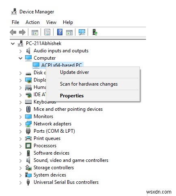Expand Mice and other pointing devices

pyautogui.click(x=20, y=110)
